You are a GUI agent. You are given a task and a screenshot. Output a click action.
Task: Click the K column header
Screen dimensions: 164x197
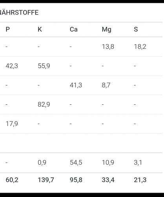(x=40, y=29)
